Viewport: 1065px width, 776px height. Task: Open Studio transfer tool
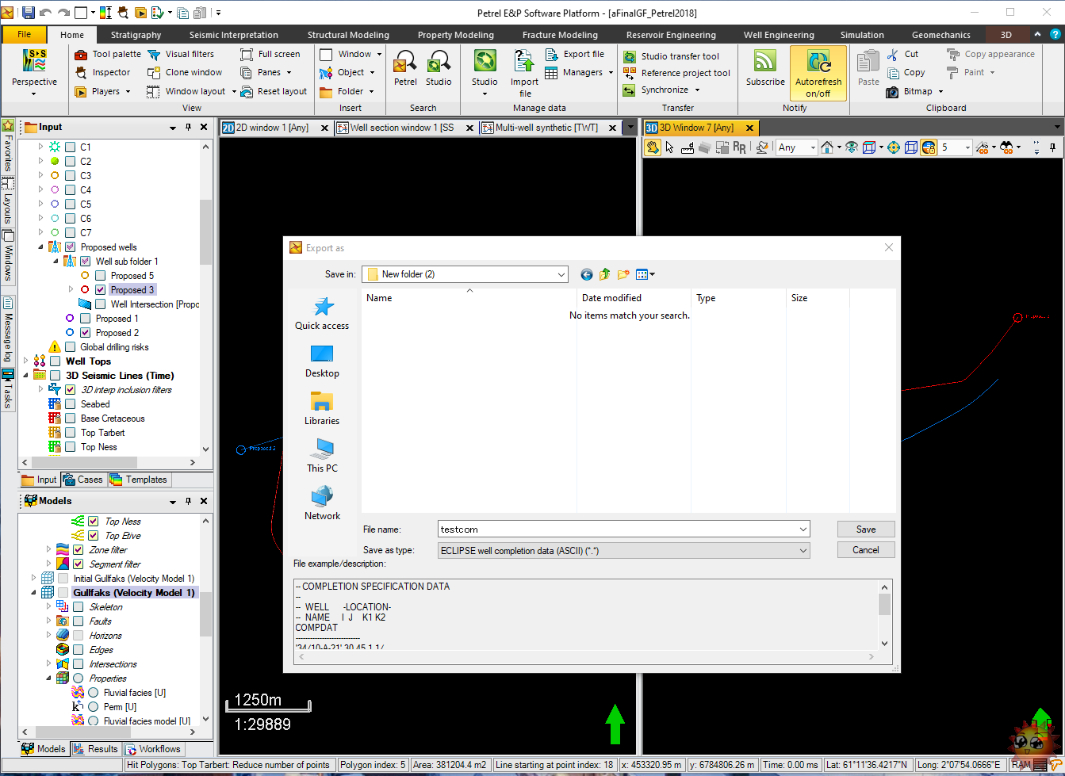(671, 56)
